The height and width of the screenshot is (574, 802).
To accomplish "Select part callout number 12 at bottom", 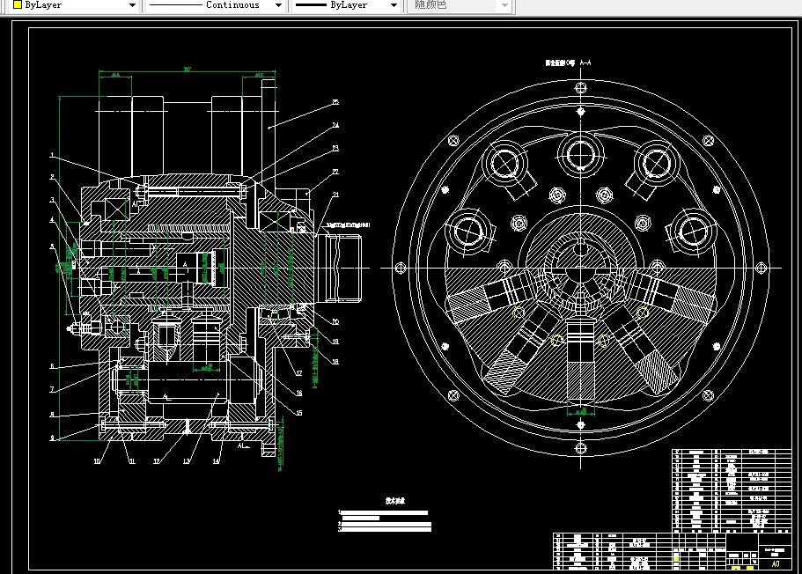I will pyautogui.click(x=157, y=461).
